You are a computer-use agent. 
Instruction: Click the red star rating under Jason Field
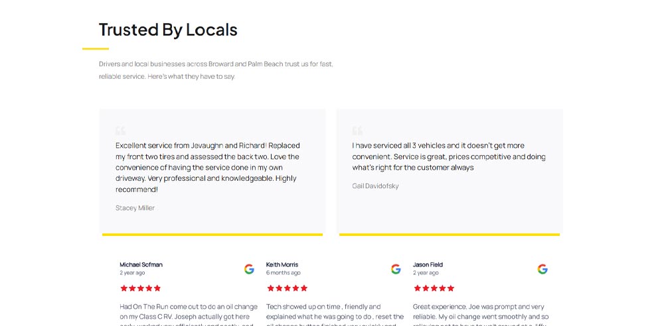tap(434, 288)
